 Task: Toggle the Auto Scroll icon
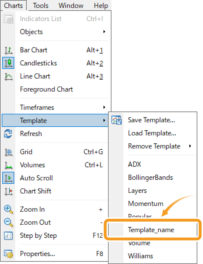pos(8,178)
